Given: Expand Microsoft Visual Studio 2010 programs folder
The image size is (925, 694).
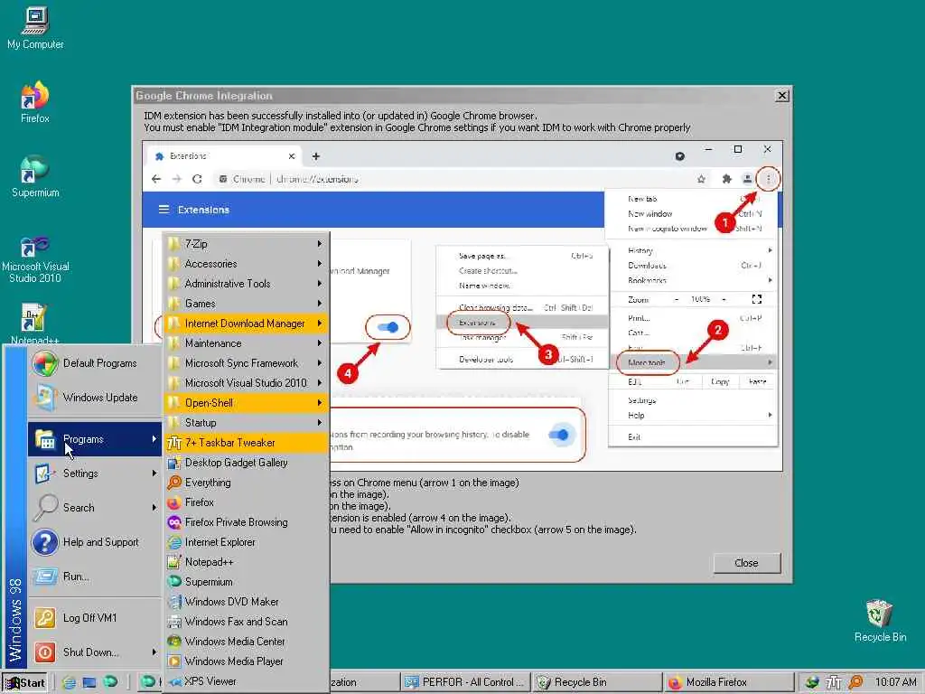Looking at the screenshot, I should [246, 383].
